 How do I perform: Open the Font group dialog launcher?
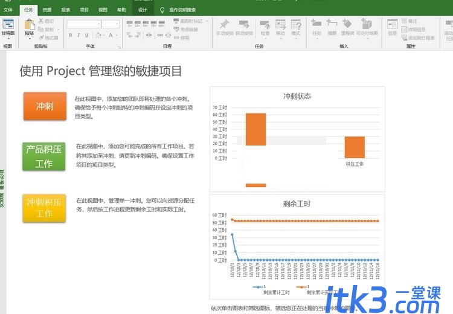(120, 46)
